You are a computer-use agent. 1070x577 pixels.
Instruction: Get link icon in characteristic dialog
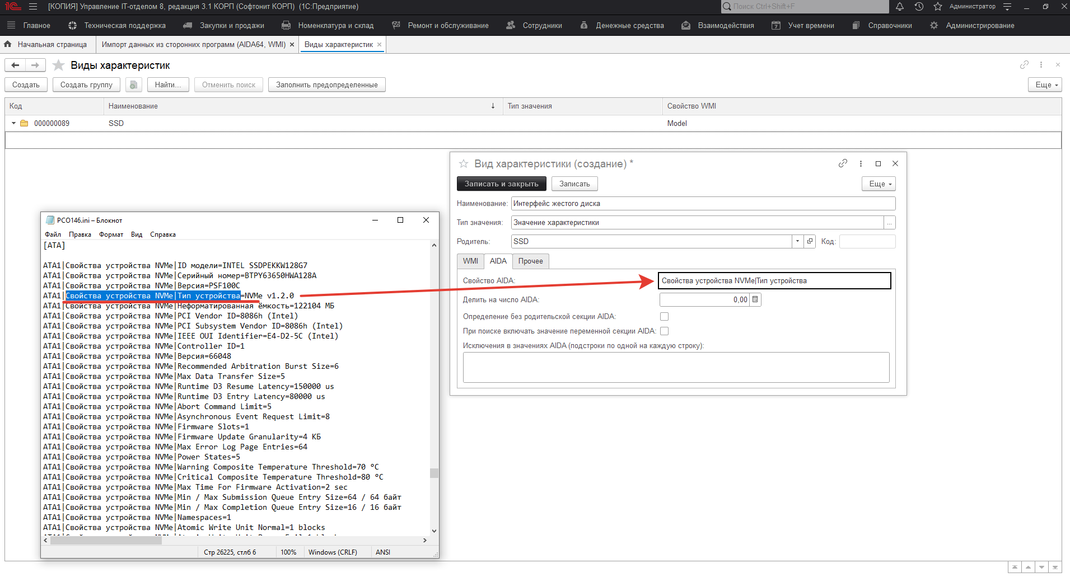(x=843, y=163)
